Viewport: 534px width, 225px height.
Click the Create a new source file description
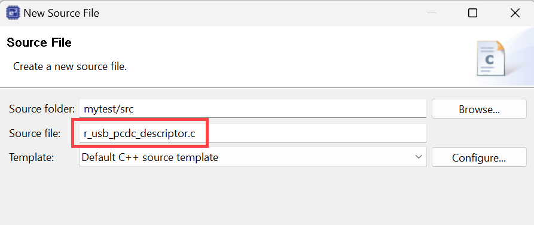(70, 66)
